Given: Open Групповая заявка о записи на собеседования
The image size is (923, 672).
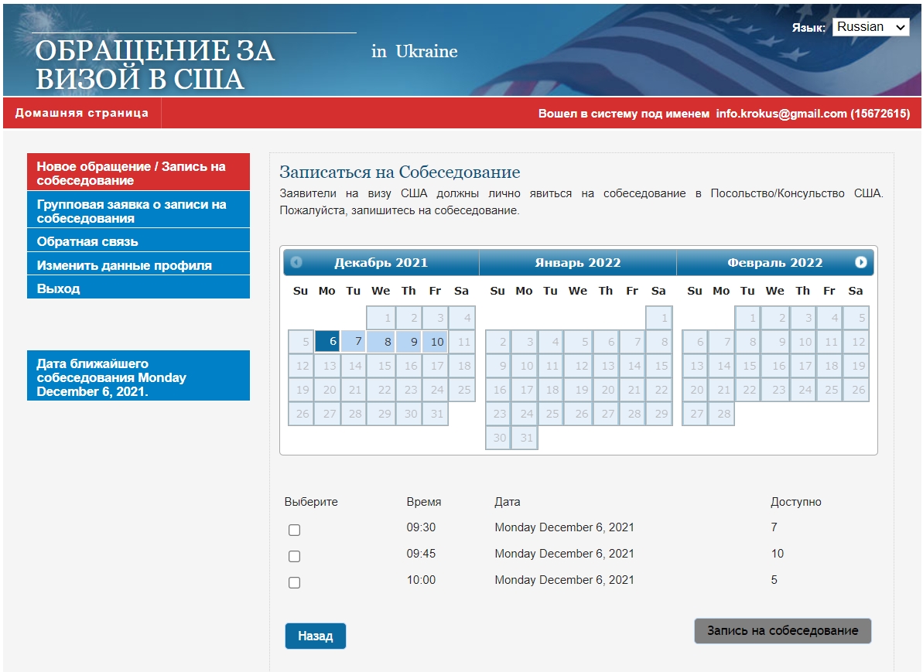Looking at the screenshot, I should click(138, 210).
